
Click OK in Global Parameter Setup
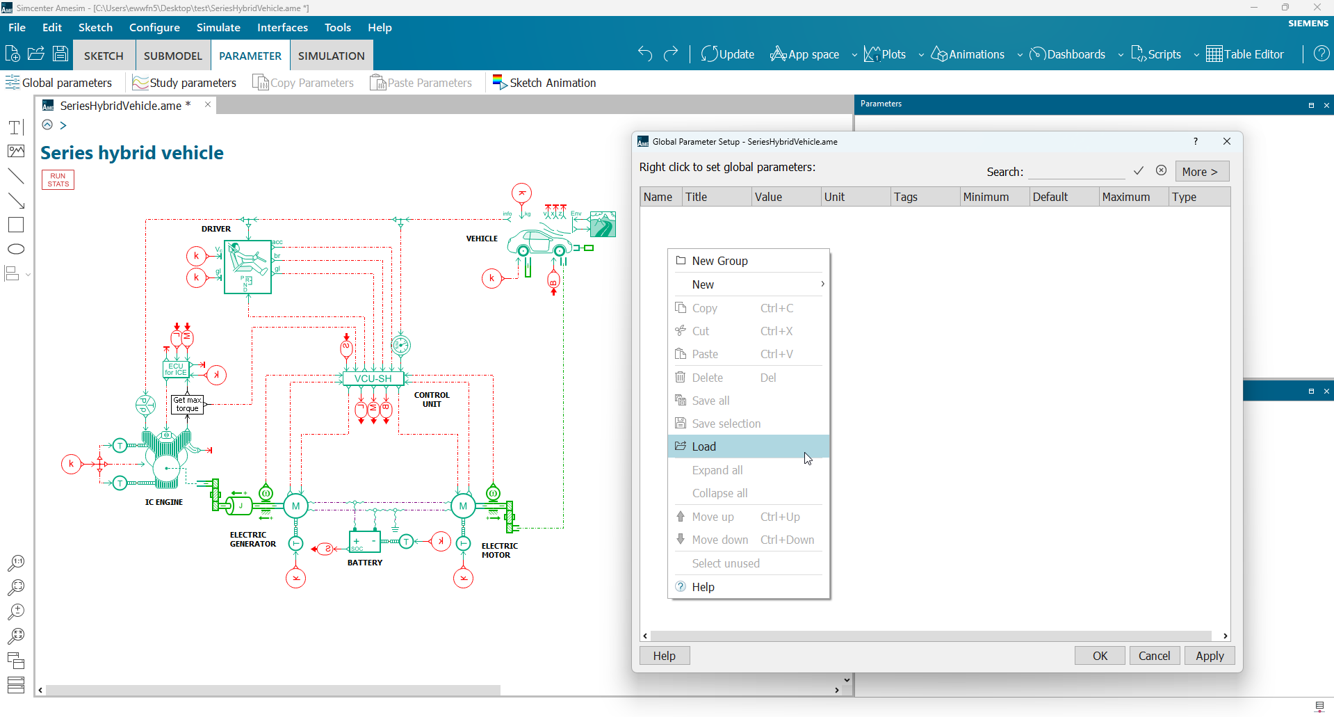tap(1100, 656)
